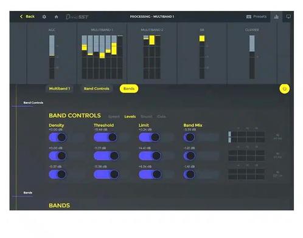Adjust Limit slider showing +4.41 dB
Viewport: 303px width, 238px height.
[156, 156]
